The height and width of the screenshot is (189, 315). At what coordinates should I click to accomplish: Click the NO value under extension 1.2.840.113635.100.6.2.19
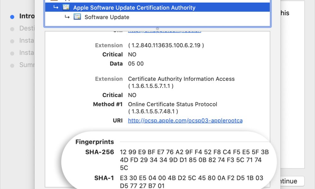click(x=132, y=54)
